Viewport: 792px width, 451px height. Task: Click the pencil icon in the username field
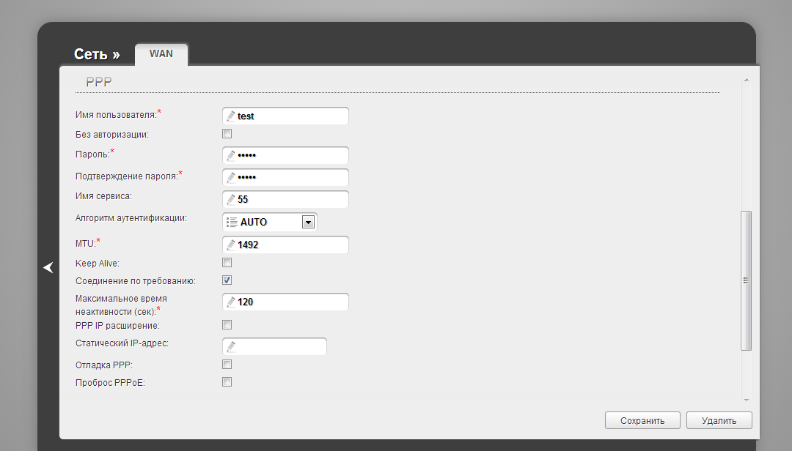point(231,116)
